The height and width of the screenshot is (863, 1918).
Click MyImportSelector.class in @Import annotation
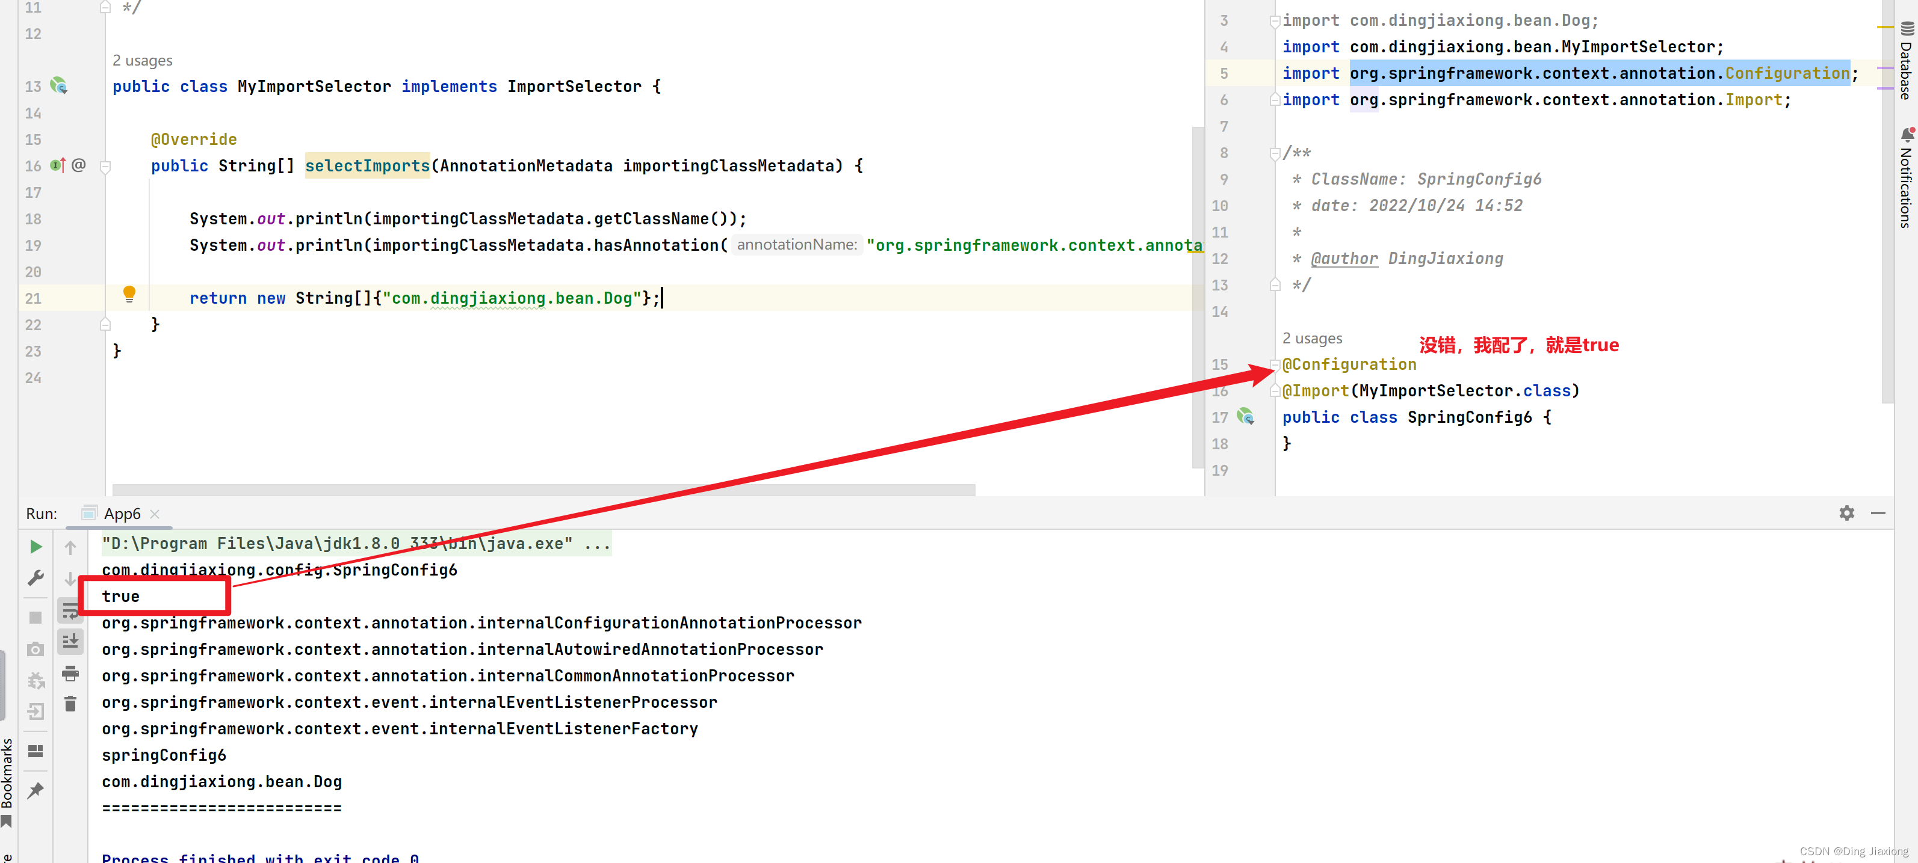(1465, 390)
